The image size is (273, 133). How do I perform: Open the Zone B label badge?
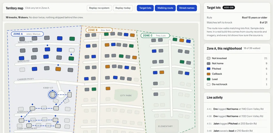click(x=99, y=30)
